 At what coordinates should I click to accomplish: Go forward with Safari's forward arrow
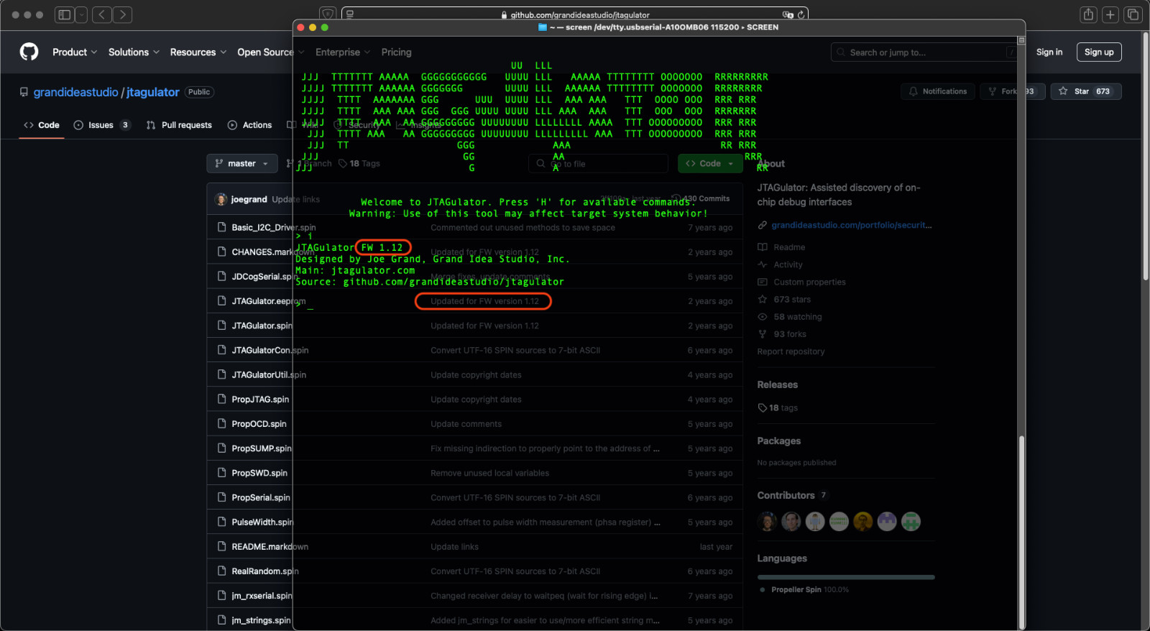[123, 14]
